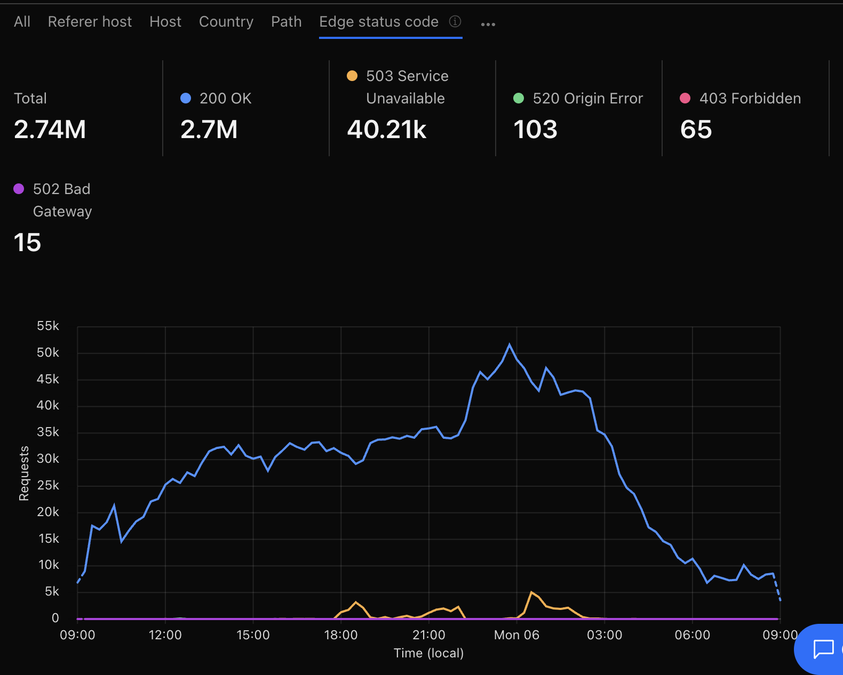Click the Edge status code info icon

click(455, 21)
